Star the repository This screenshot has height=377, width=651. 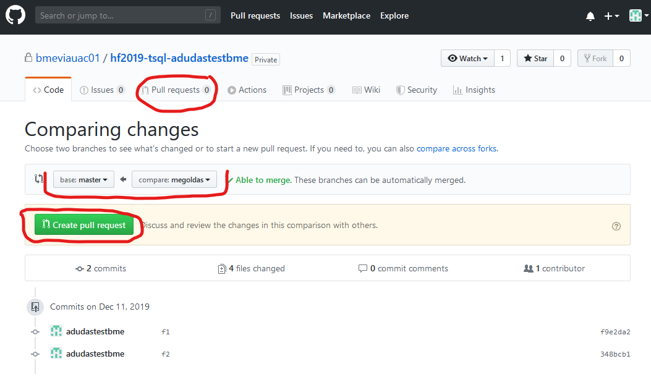(x=534, y=58)
